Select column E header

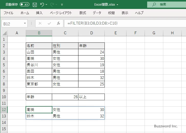point(115,33)
